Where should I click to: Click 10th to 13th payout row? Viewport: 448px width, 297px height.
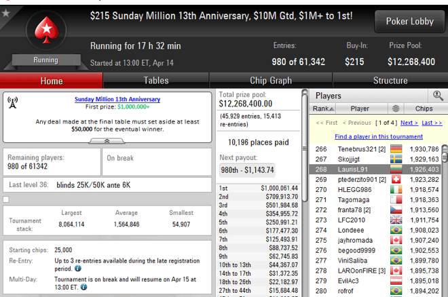tap(259, 264)
